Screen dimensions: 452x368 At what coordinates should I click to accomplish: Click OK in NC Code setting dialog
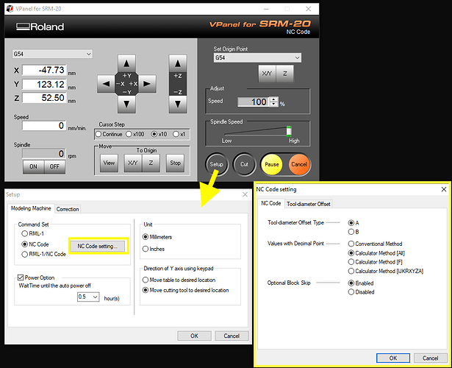tap(393, 358)
